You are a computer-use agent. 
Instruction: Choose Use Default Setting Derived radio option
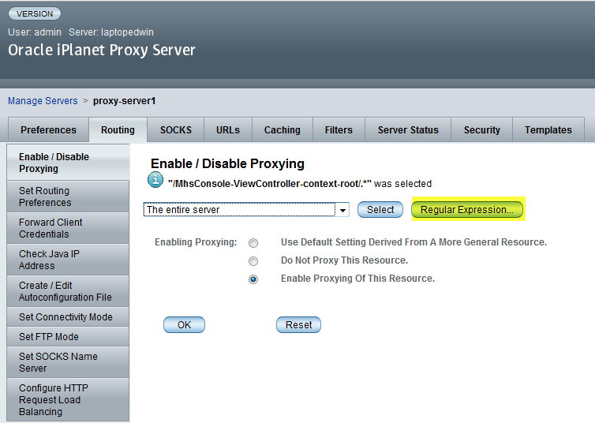[253, 243]
